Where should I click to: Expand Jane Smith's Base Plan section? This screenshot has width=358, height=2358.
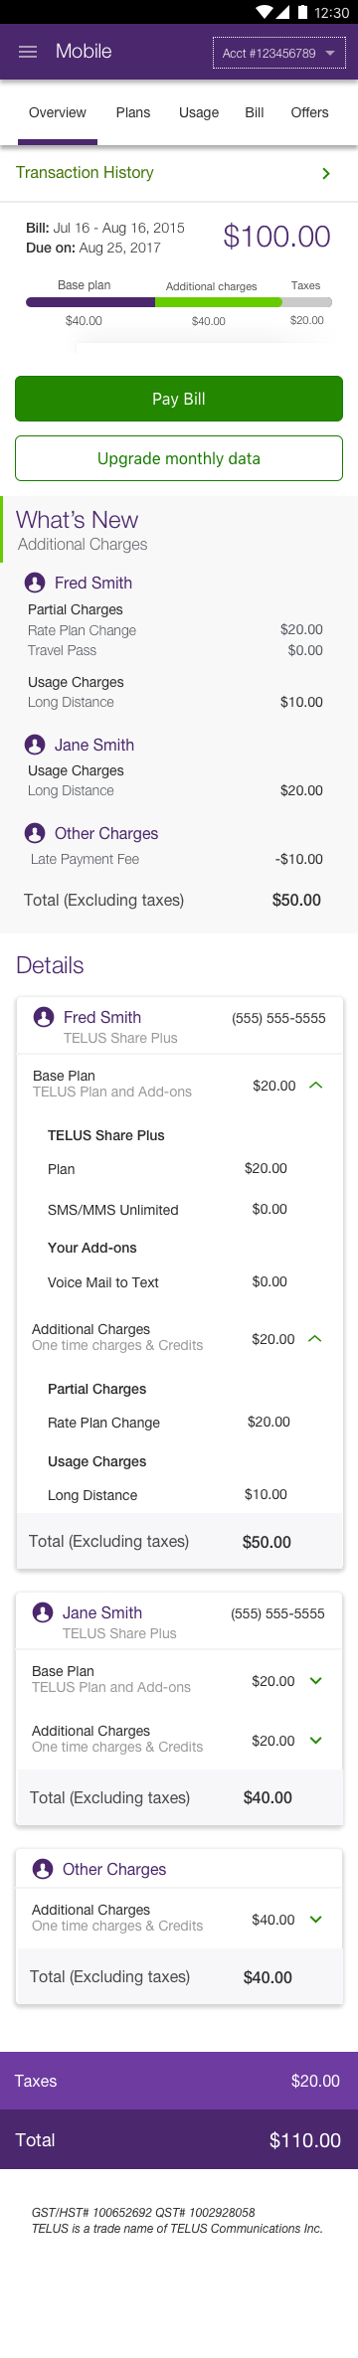[x=316, y=1681]
